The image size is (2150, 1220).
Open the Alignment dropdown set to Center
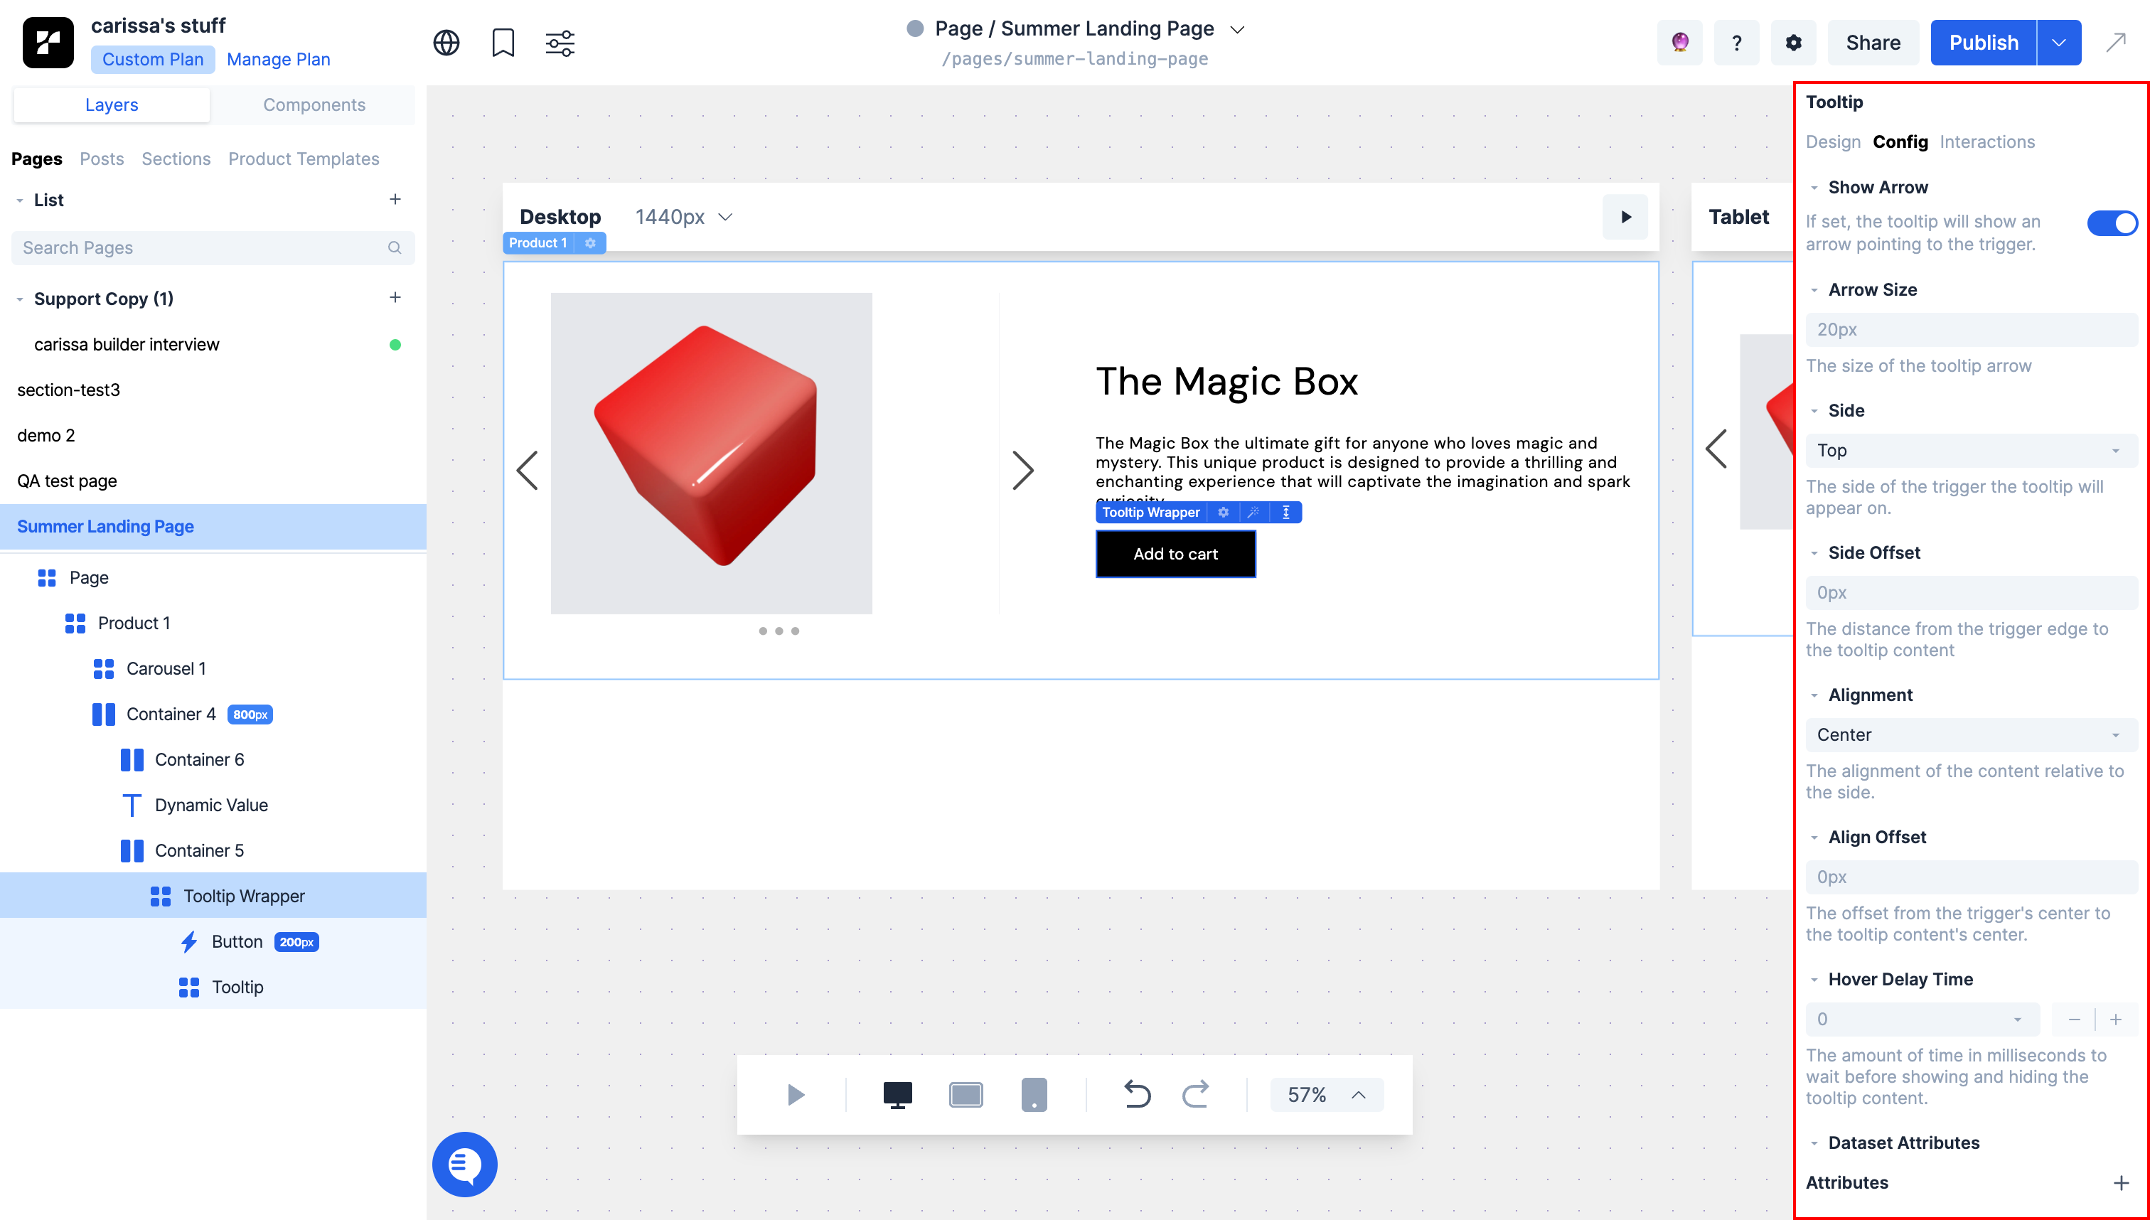tap(1971, 735)
